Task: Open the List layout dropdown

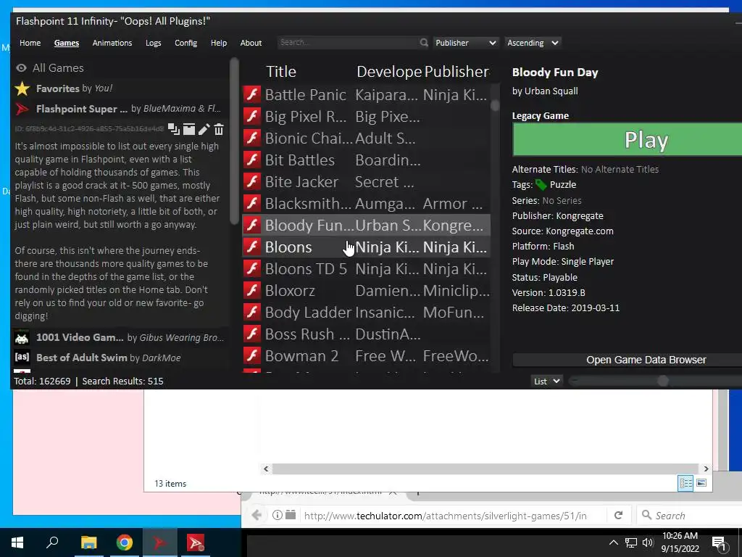Action: point(546,381)
